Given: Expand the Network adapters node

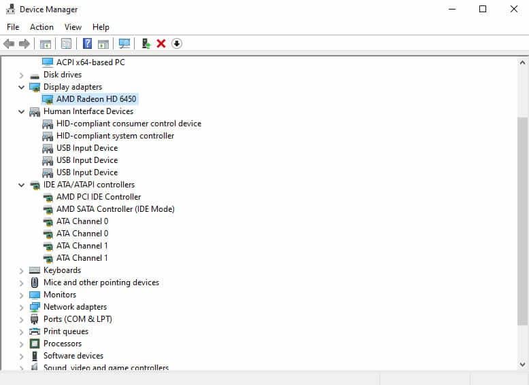Looking at the screenshot, I should pyautogui.click(x=21, y=307).
